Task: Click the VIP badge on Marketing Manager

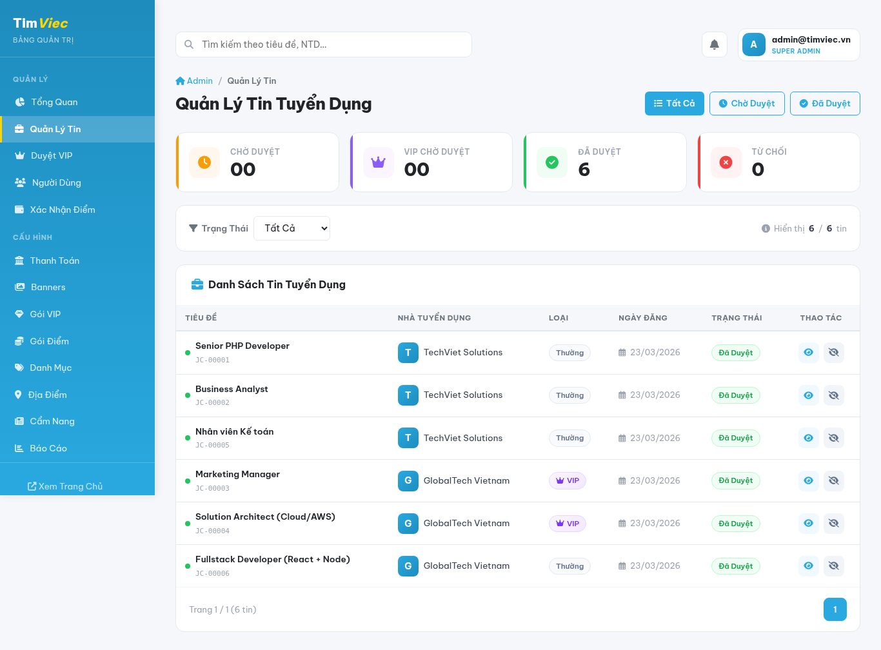Action: tap(567, 480)
